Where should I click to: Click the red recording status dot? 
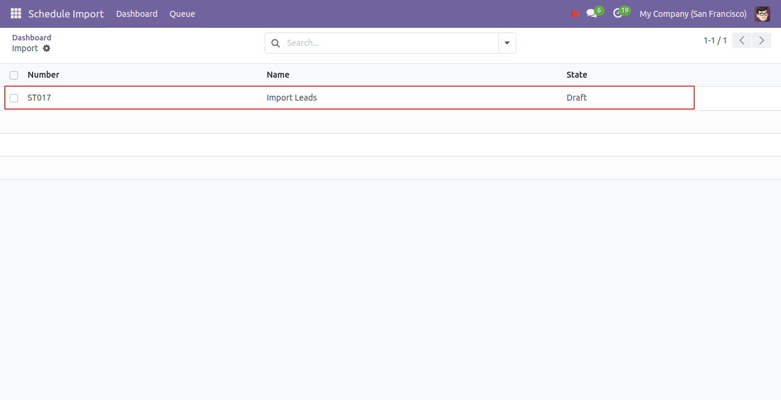coord(575,14)
